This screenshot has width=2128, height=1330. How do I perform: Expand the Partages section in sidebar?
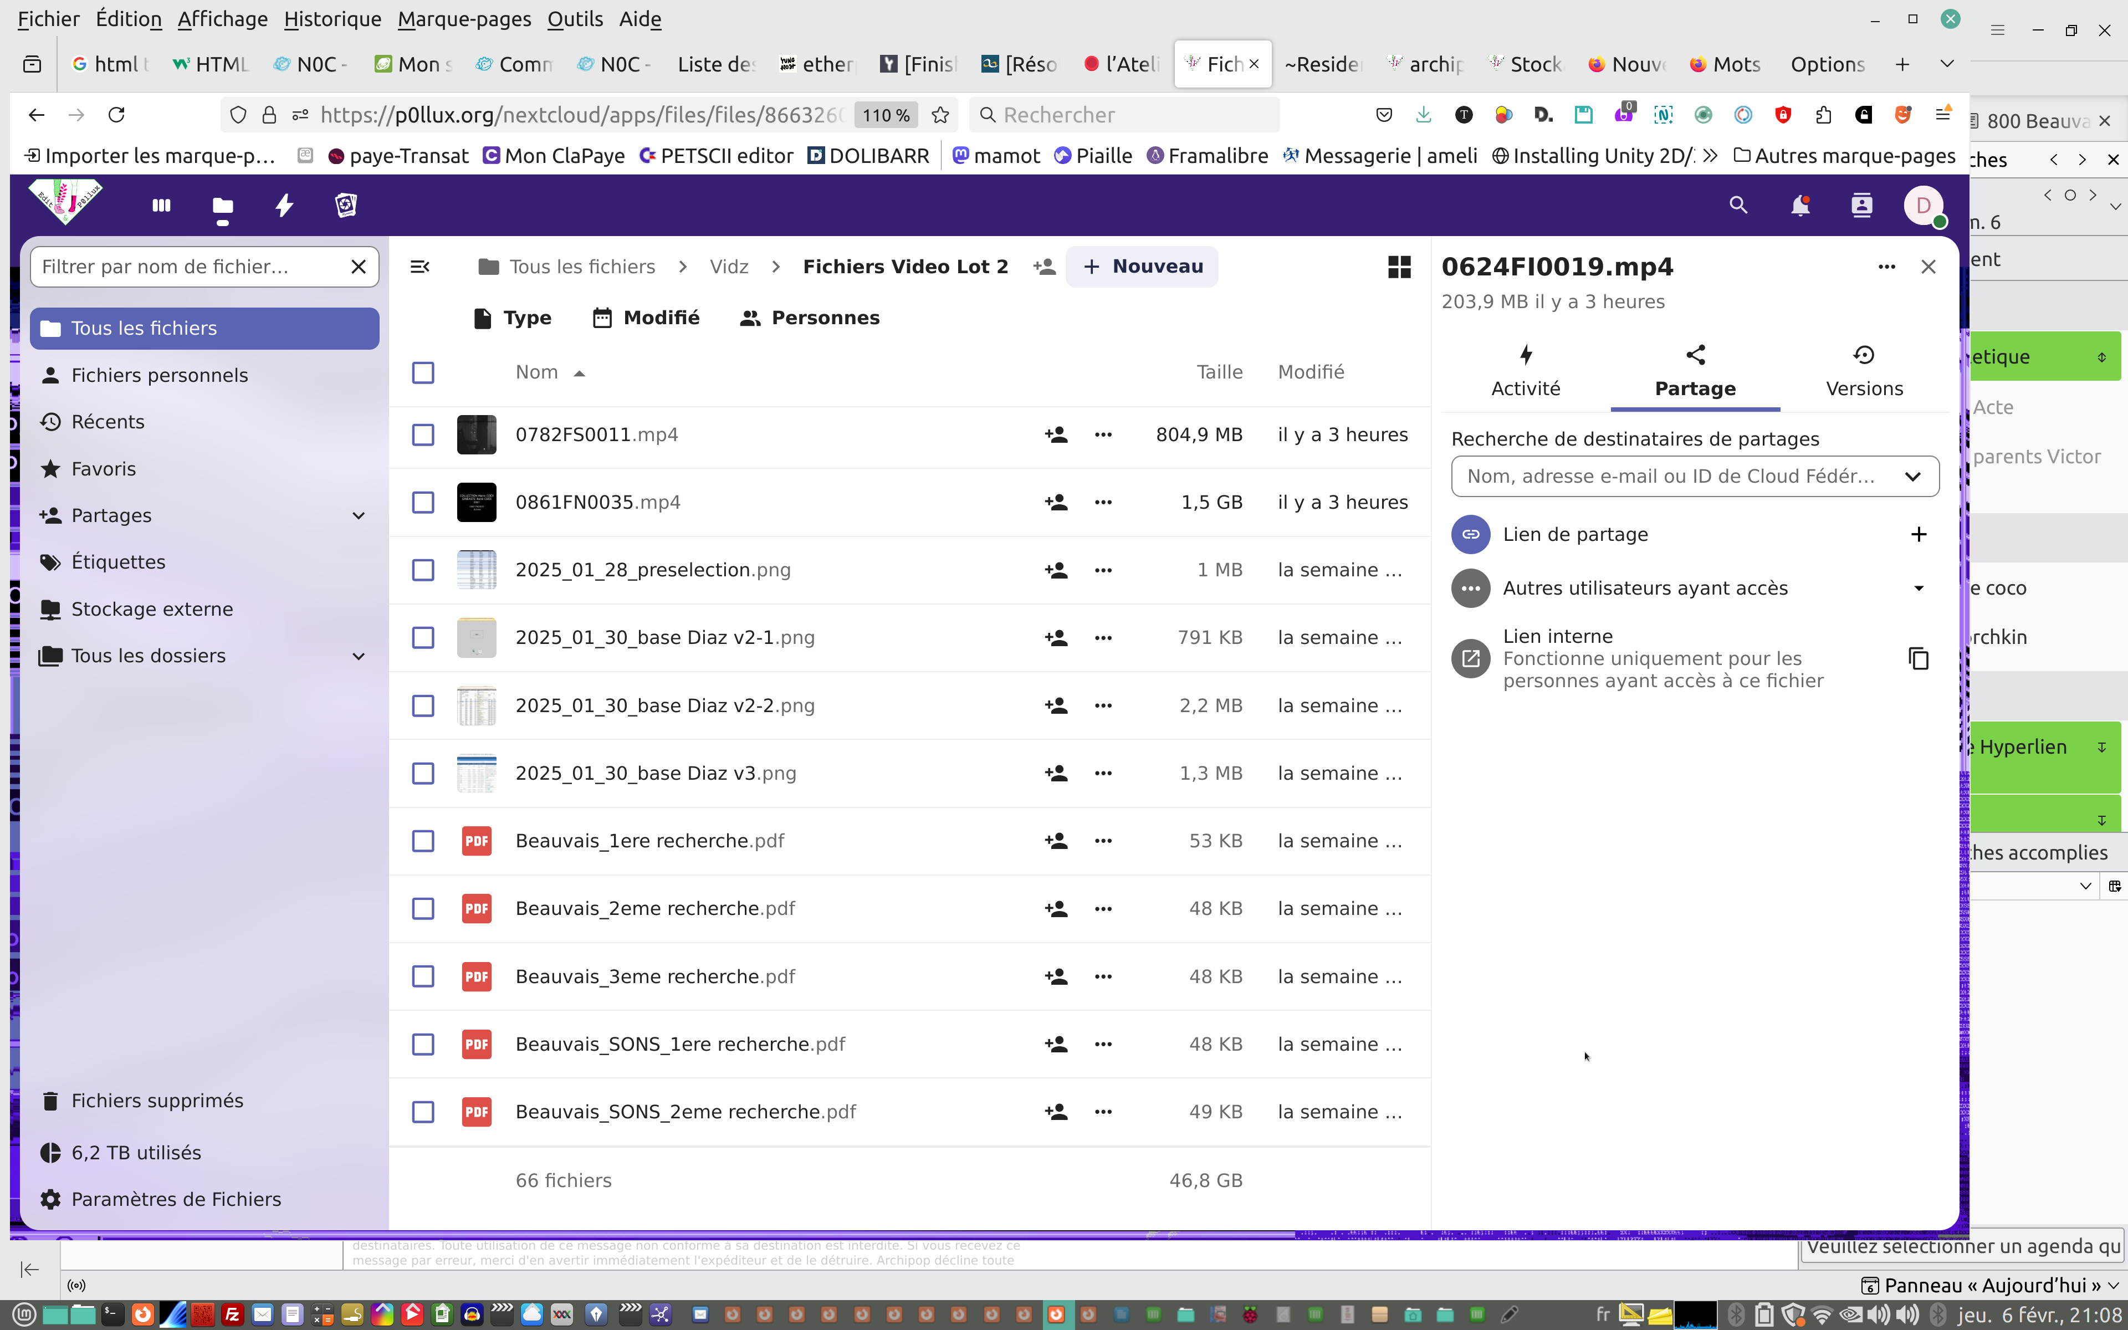point(358,515)
